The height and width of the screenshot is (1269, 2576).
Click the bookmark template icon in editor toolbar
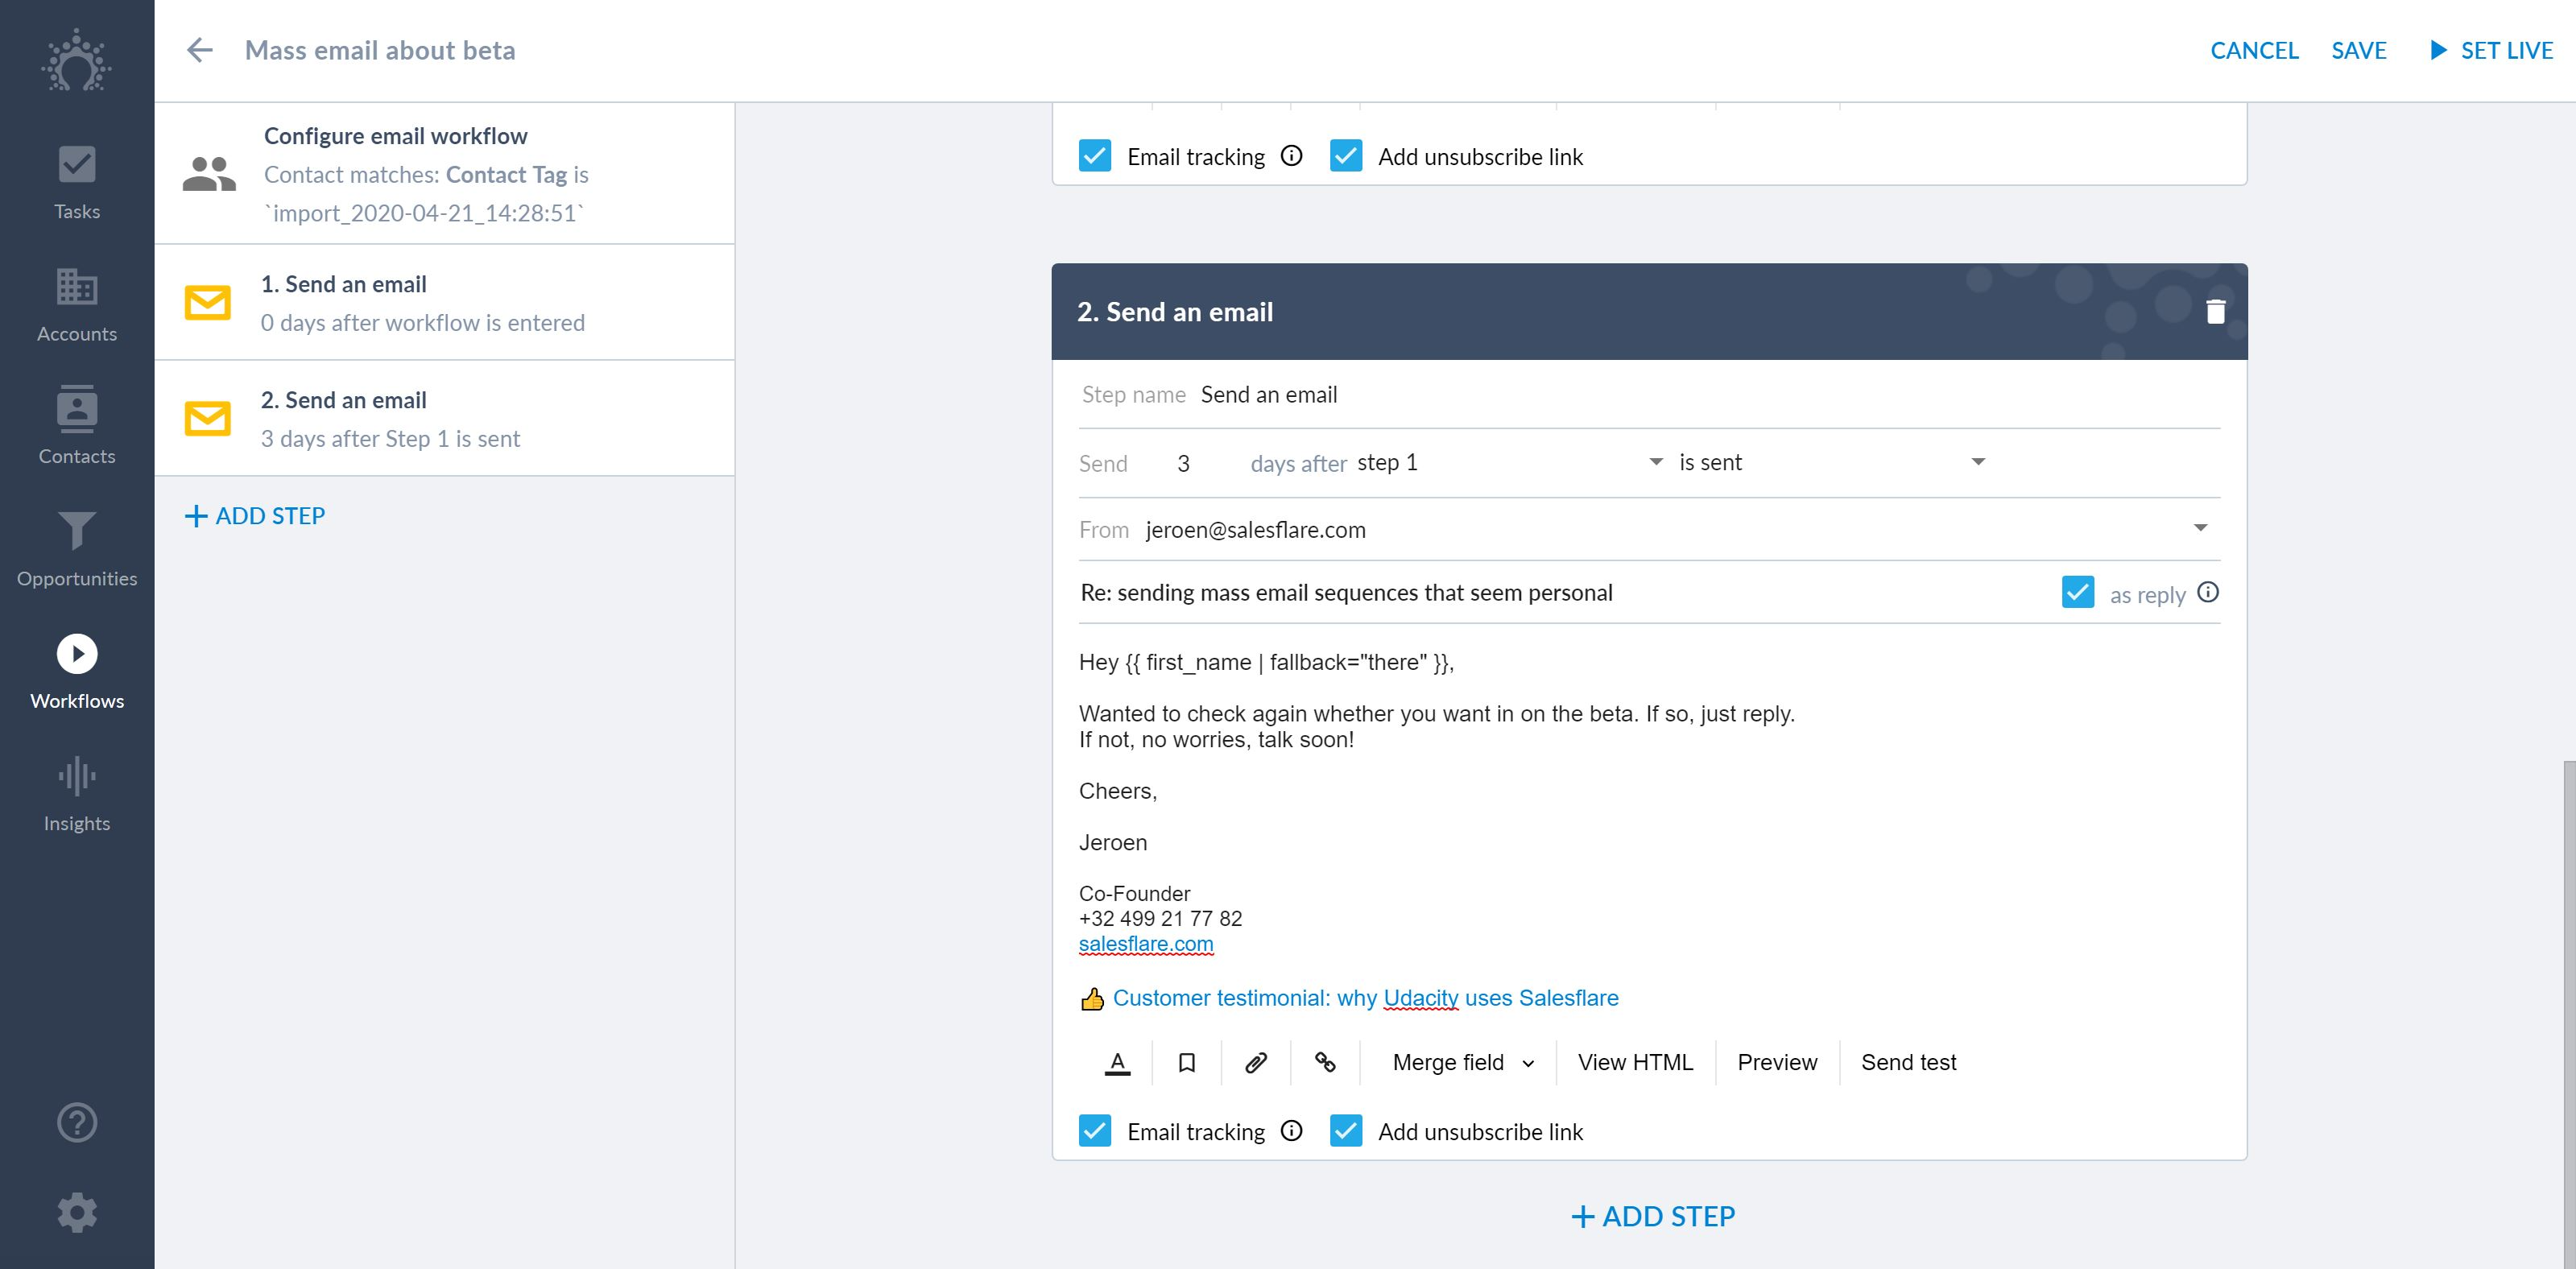(1186, 1062)
